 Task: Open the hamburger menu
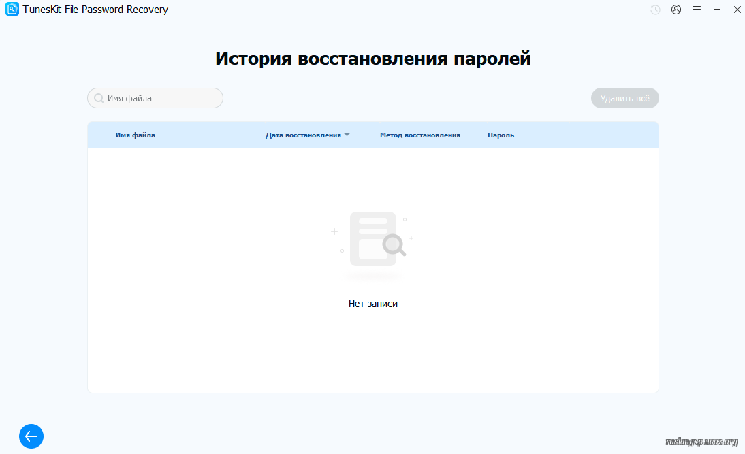pos(697,10)
